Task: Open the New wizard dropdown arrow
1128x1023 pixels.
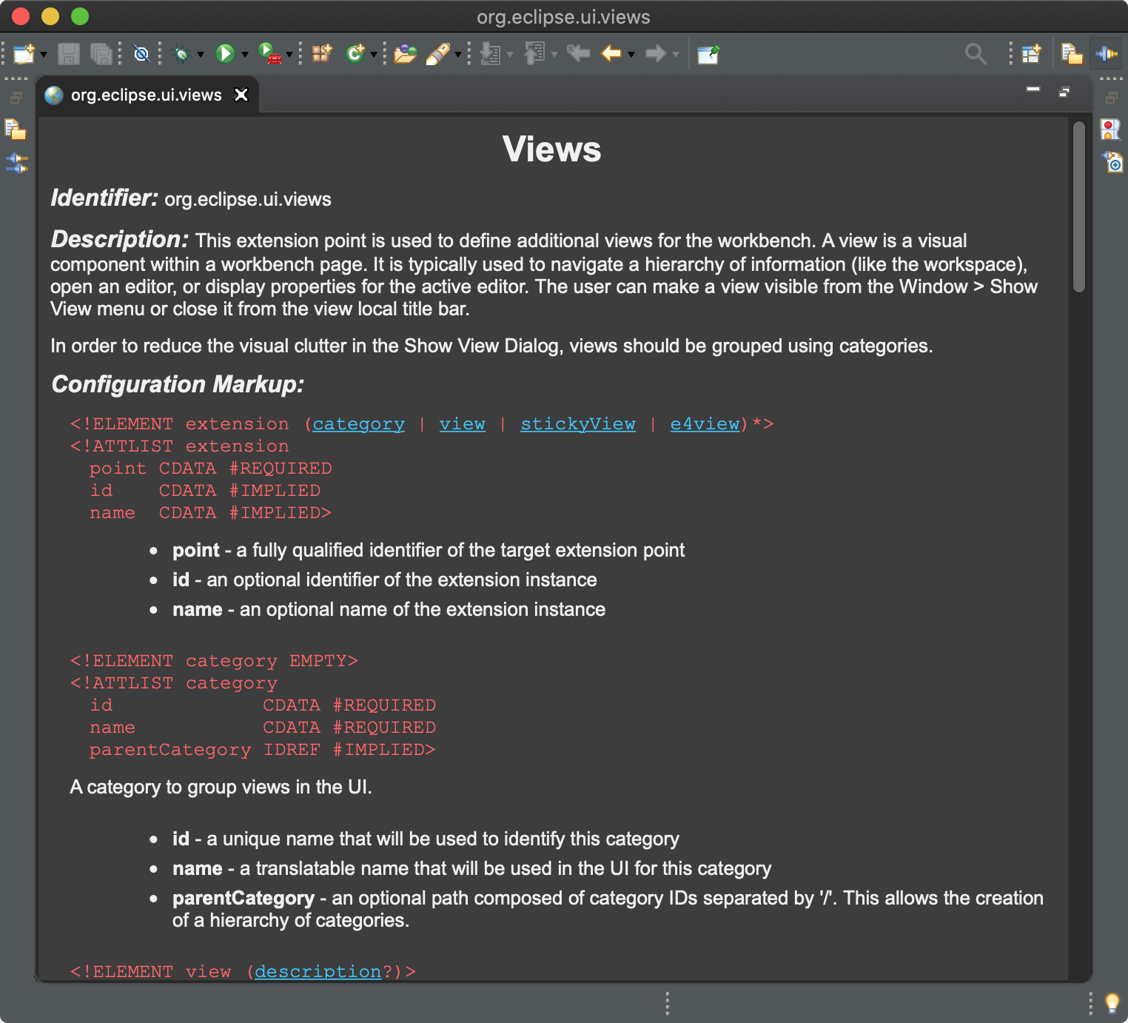Action: (44, 55)
